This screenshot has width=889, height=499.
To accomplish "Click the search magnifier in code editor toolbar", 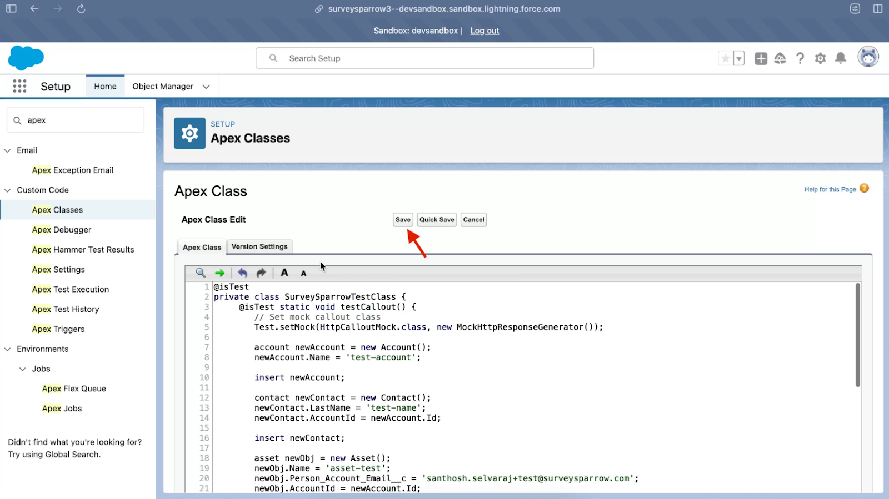I will [201, 273].
